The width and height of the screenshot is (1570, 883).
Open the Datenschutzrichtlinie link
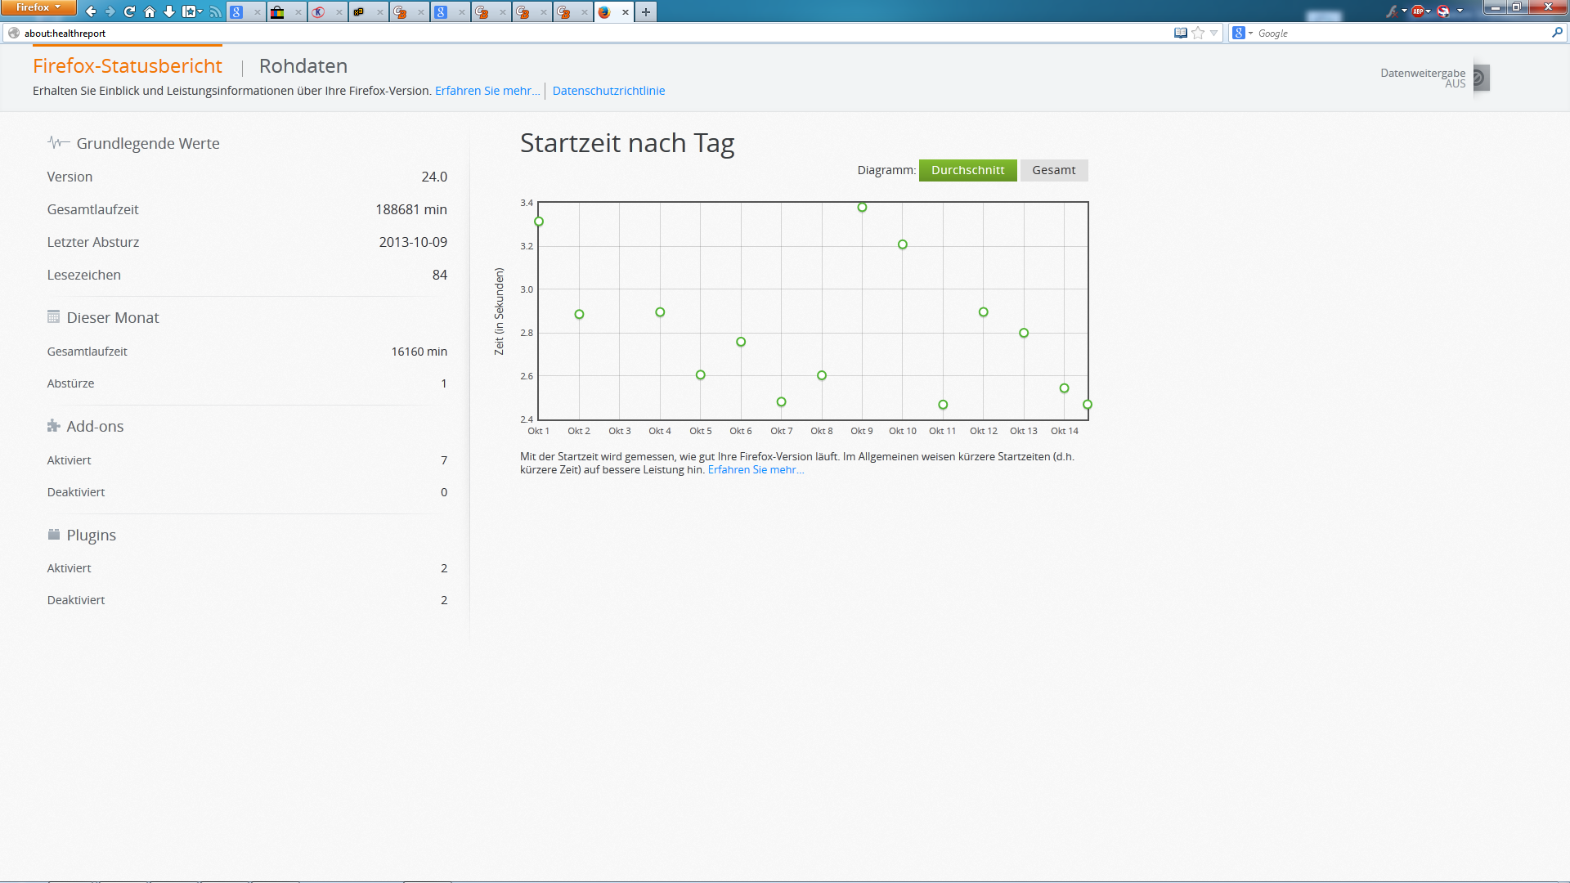[608, 91]
